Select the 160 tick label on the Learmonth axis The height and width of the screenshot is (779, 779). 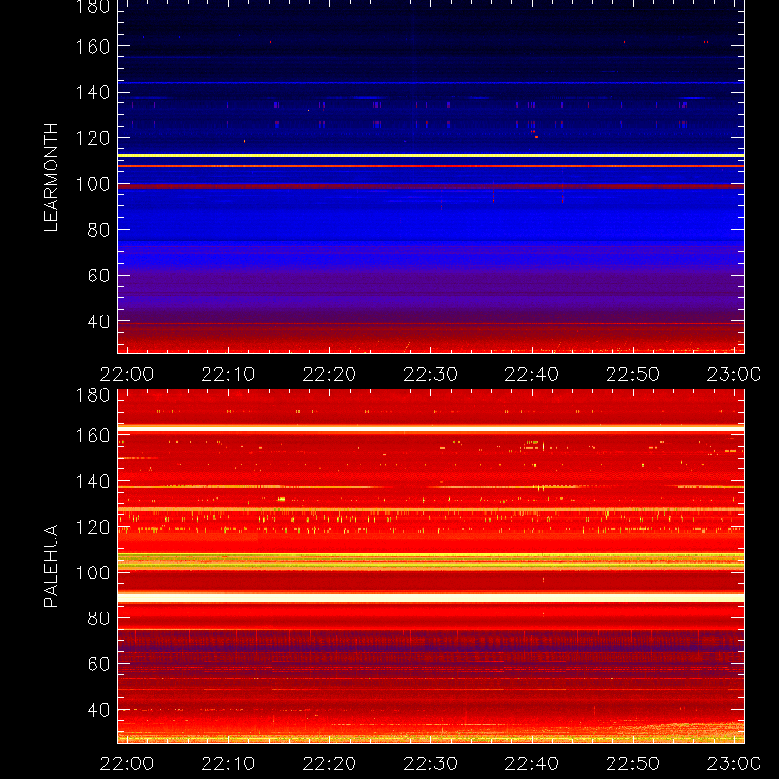(93, 47)
